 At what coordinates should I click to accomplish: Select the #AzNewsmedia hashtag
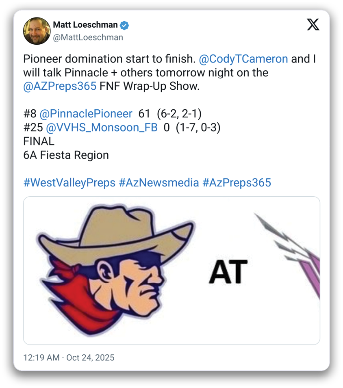tap(159, 182)
